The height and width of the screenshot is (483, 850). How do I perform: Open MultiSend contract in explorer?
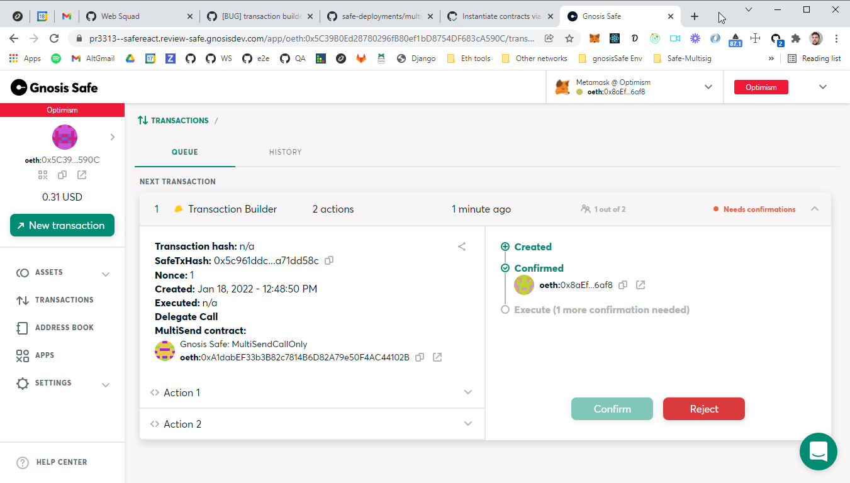437,357
